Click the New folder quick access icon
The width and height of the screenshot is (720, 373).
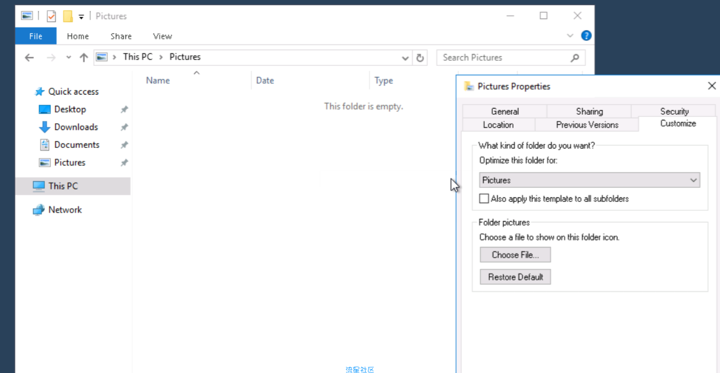pos(67,16)
